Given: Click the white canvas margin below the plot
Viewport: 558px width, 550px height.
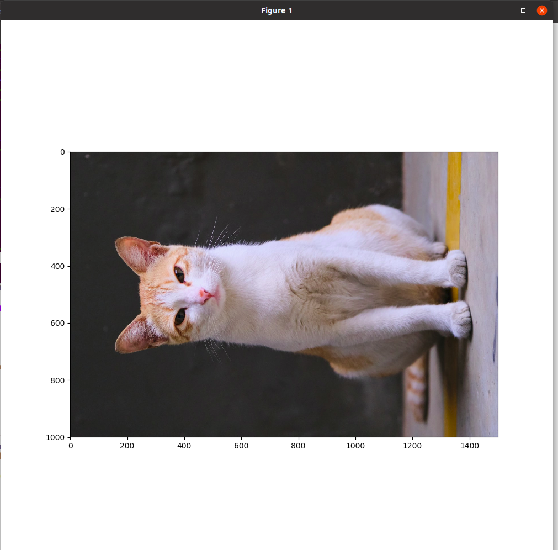Looking at the screenshot, I should coord(276,497).
